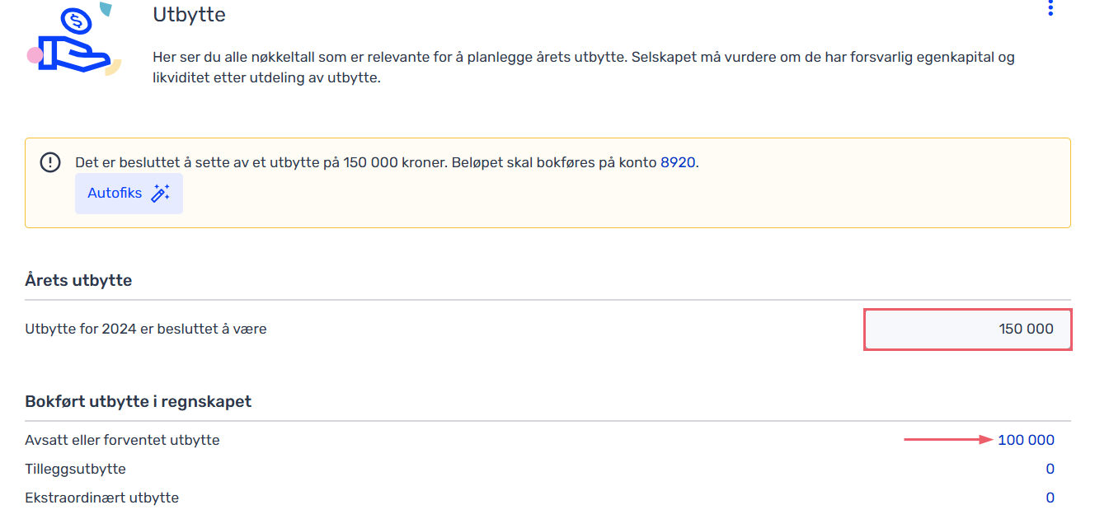
Task: Run the Autofiks button
Action: click(x=129, y=194)
